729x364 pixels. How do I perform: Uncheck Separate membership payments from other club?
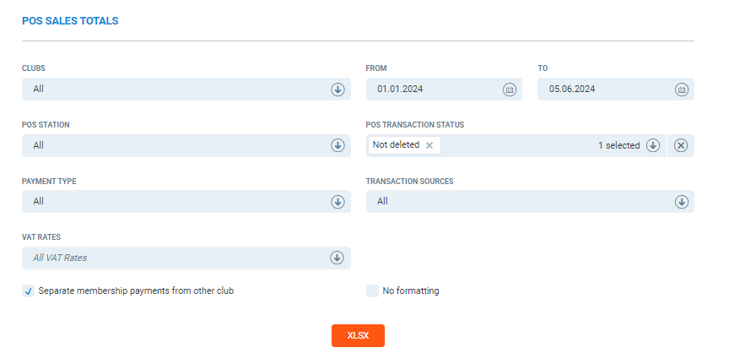[28, 291]
